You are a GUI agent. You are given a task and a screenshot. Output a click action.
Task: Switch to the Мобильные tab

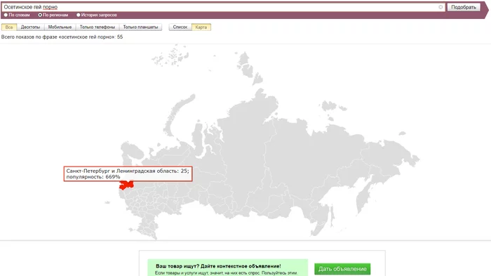[x=60, y=27]
